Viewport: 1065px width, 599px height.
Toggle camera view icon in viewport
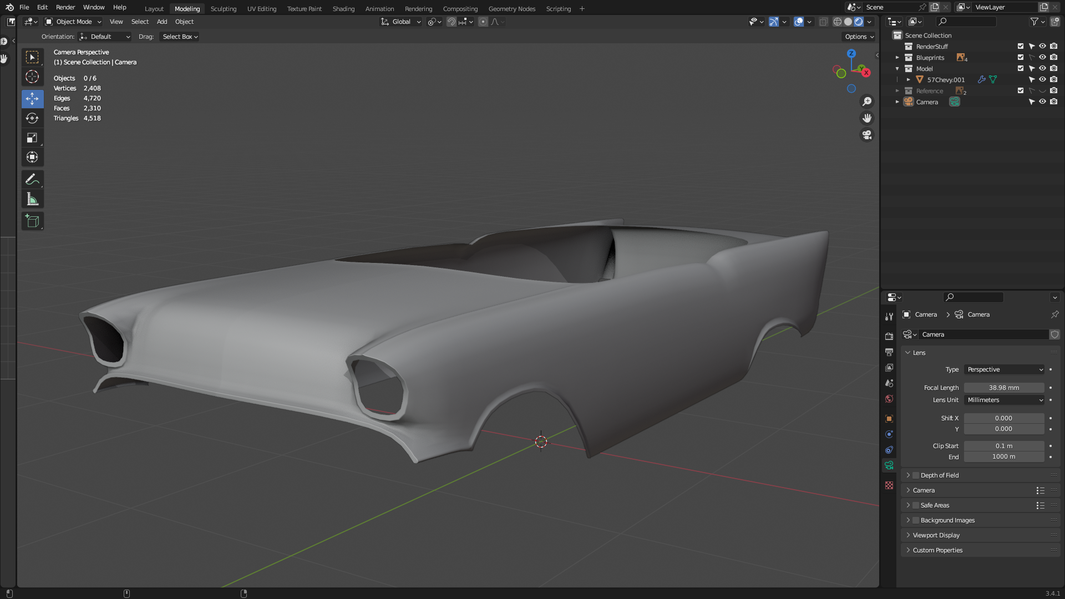866,135
